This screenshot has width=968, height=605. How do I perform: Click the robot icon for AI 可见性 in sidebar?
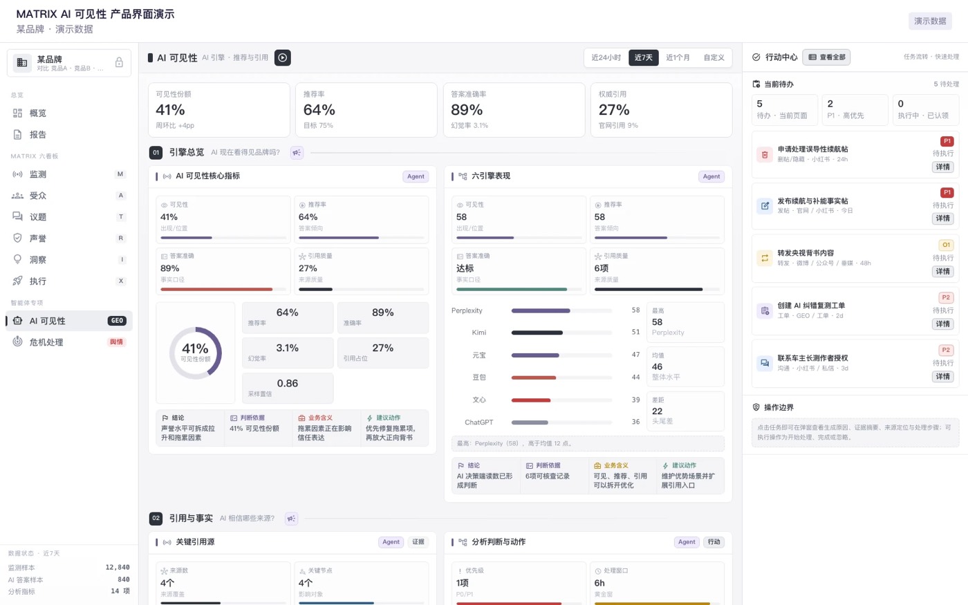pos(18,321)
